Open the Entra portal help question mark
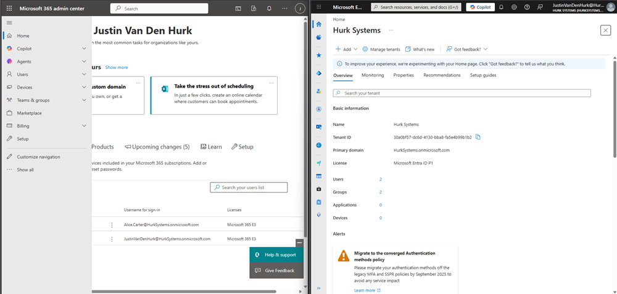Image resolution: width=617 pixels, height=294 pixels. tap(527, 7)
